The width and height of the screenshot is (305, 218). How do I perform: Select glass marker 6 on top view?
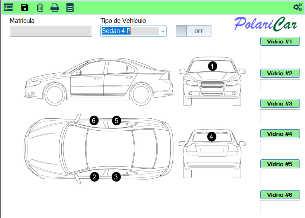(94, 121)
